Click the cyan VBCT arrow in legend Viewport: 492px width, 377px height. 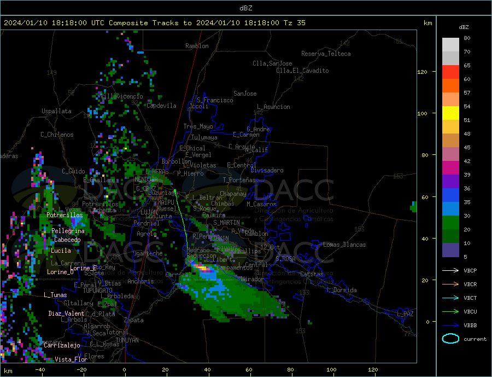(x=451, y=298)
